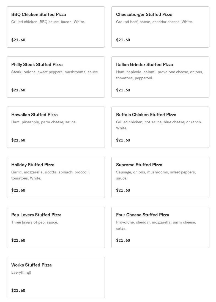216x302 pixels.
Task: Click the price of Works Stuffed Pizza
Action: pos(18,290)
